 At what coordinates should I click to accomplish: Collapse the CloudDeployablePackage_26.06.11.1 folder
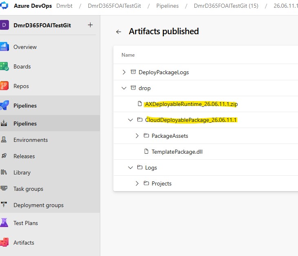point(130,120)
